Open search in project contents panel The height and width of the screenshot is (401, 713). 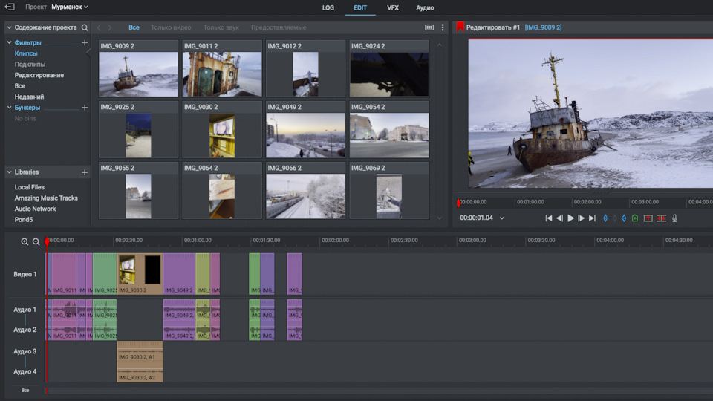pos(85,27)
